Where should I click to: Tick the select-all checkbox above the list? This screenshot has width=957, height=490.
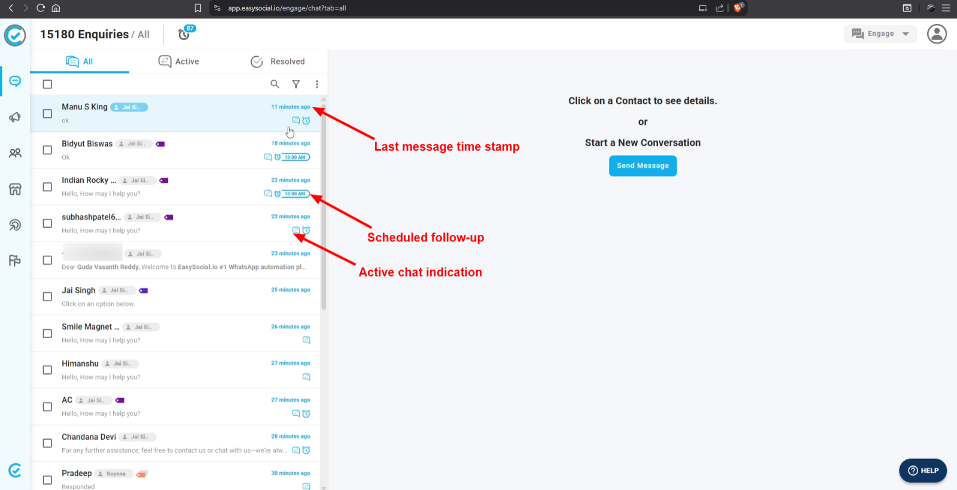pyautogui.click(x=47, y=84)
